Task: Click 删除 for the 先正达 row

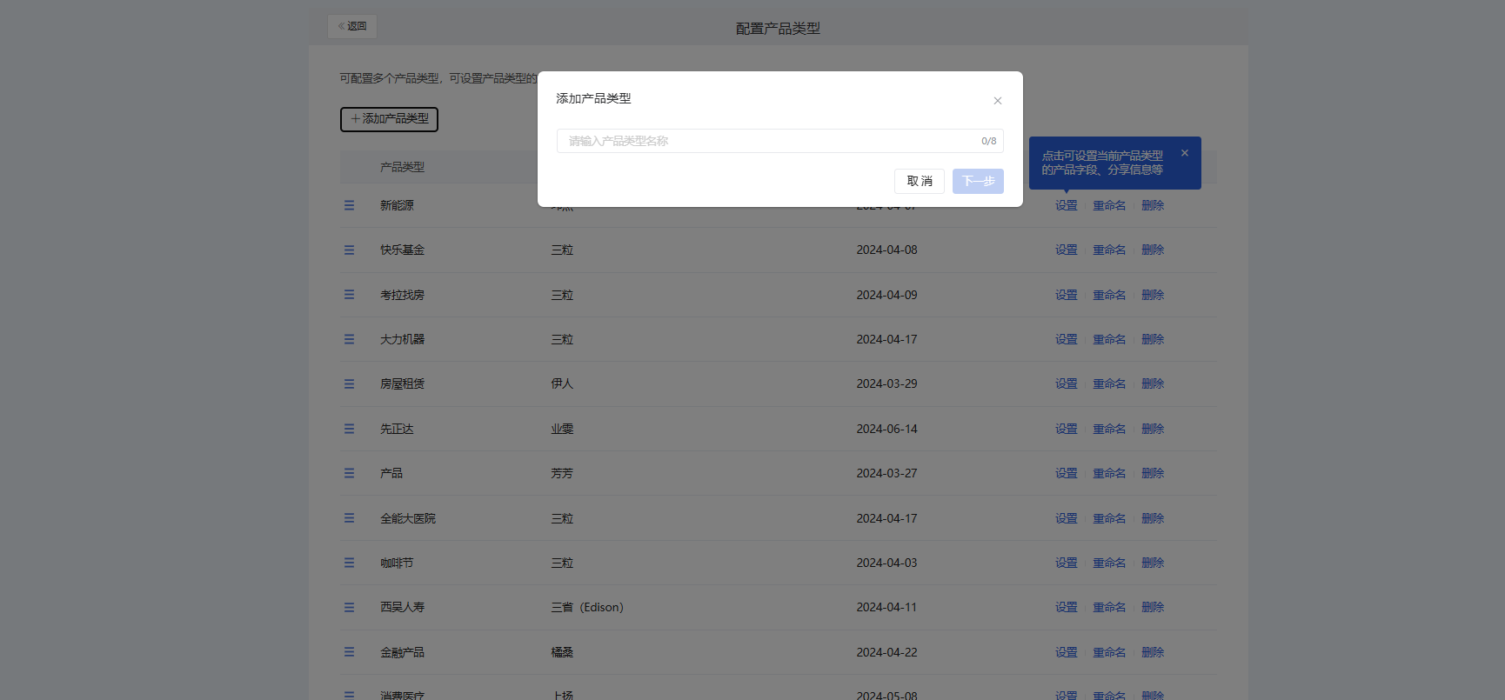Action: (x=1153, y=429)
